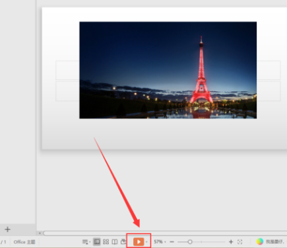Fit slide to window icon
The height and width of the screenshot is (248, 287).
point(239,242)
